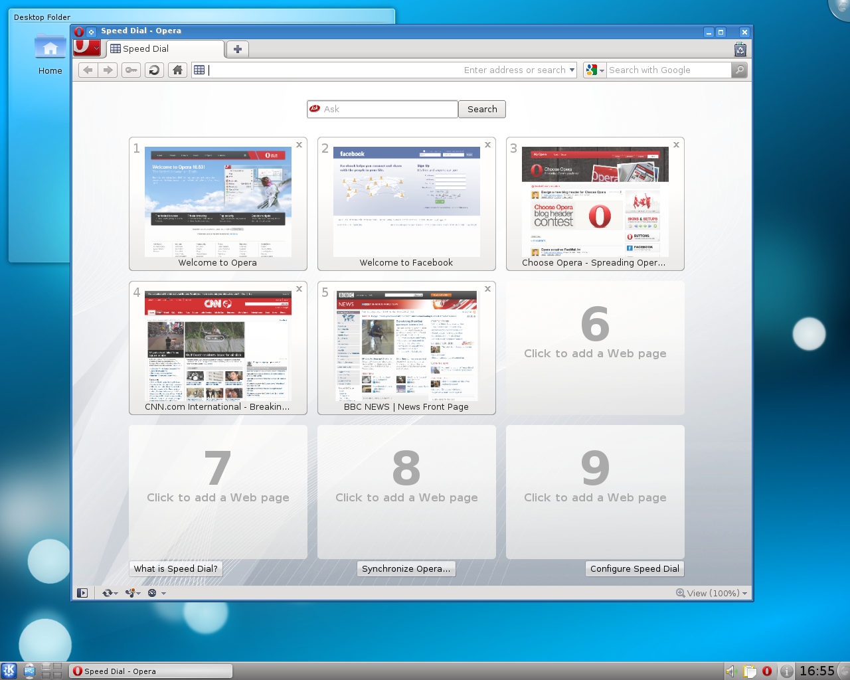Add a web page to slot 7

pyautogui.click(x=218, y=492)
